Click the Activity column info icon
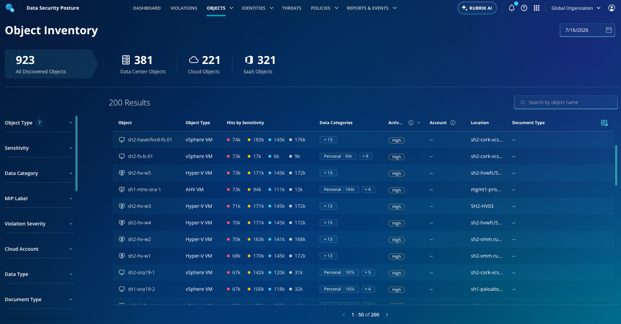Image resolution: width=621 pixels, height=324 pixels. (411, 123)
